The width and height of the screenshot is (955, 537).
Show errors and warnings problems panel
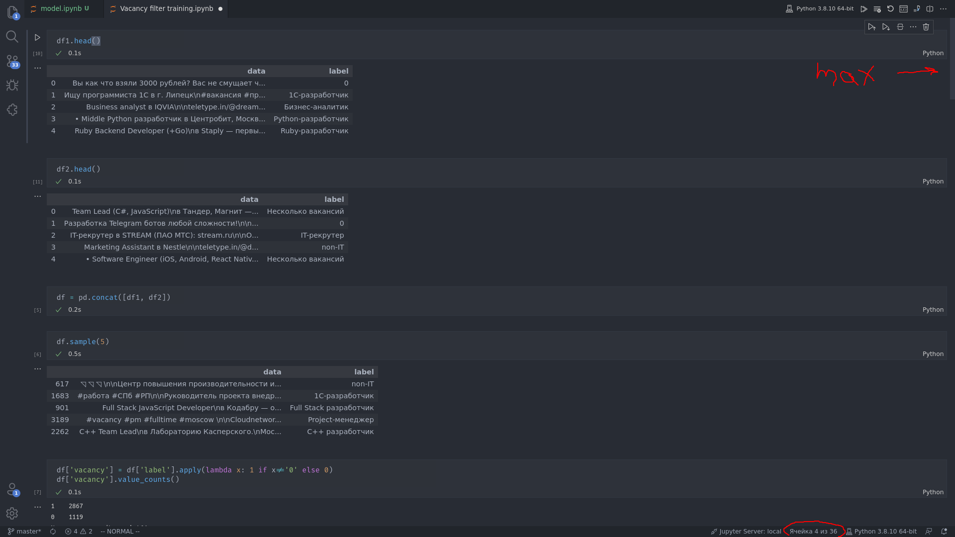click(x=79, y=532)
